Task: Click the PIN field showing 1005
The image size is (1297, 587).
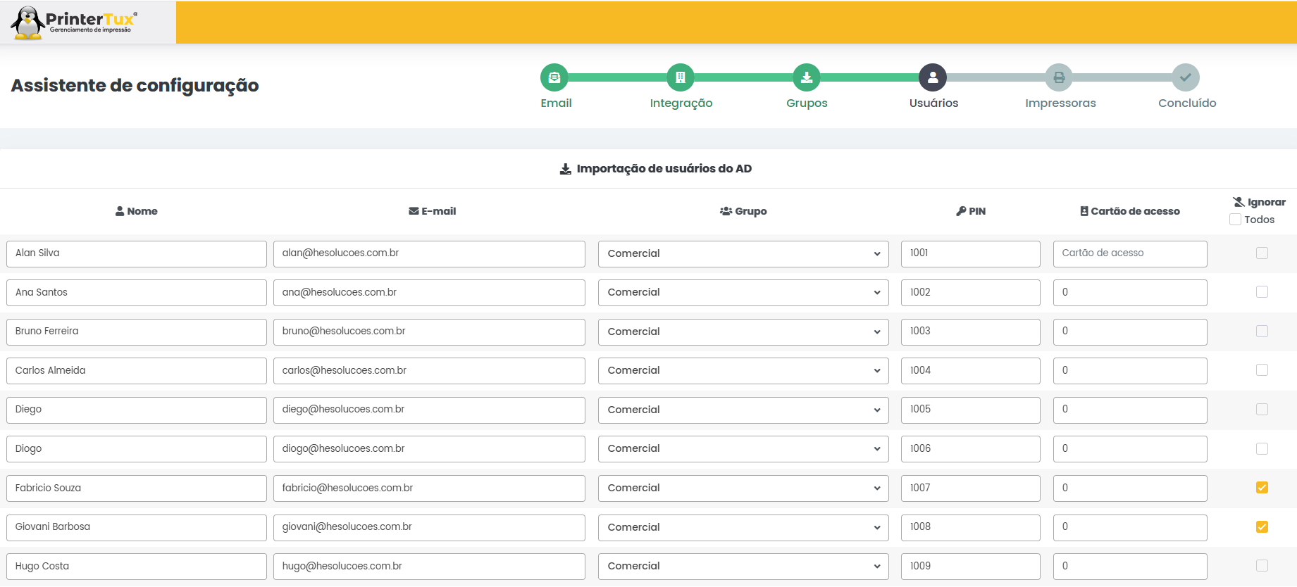Action: click(x=970, y=410)
